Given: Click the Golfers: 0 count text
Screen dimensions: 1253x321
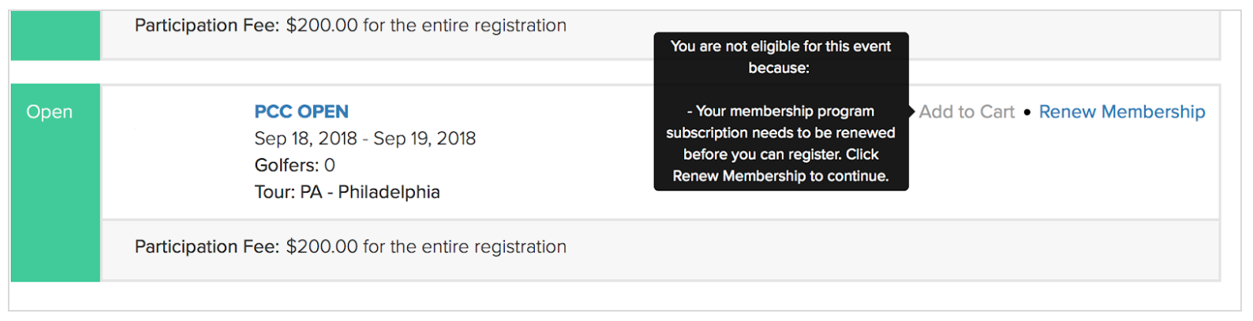Looking at the screenshot, I should click(x=294, y=165).
